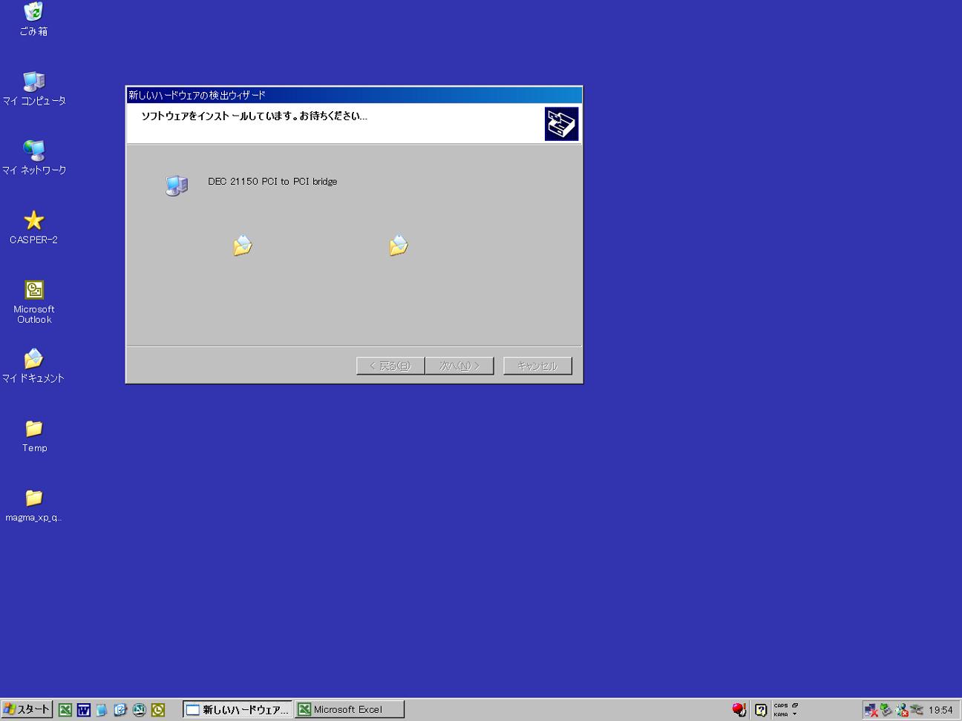Toggle the CAPS indicator on the language bar

point(780,705)
